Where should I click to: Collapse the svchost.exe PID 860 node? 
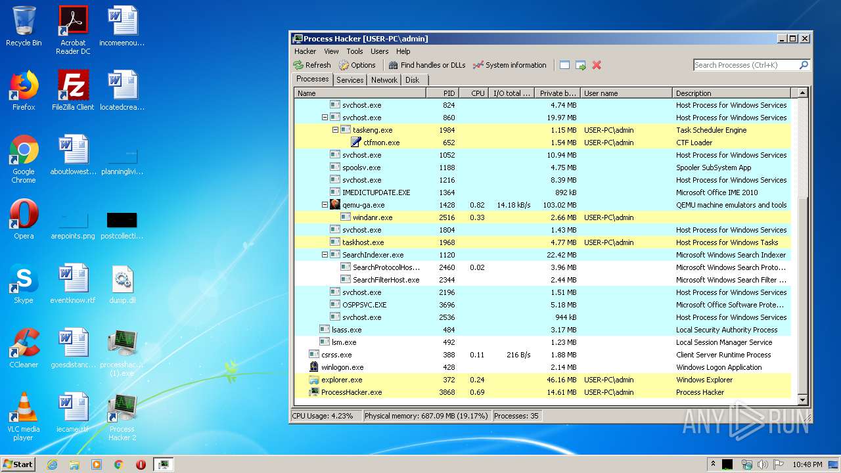(325, 118)
